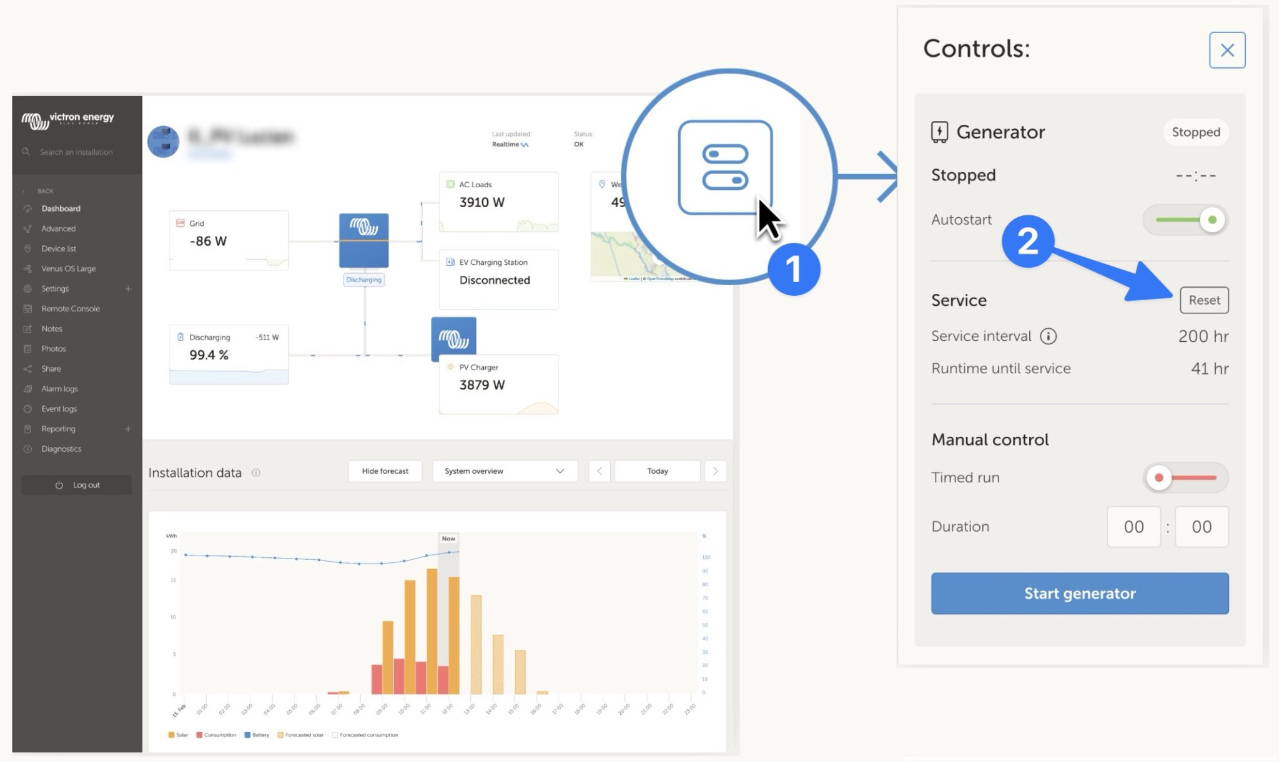Expand the Settings menu plus sign
1279x762 pixels.
coord(128,289)
